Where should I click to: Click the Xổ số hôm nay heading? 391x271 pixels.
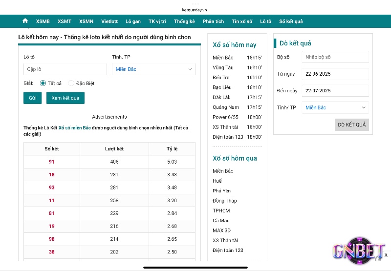(x=235, y=45)
